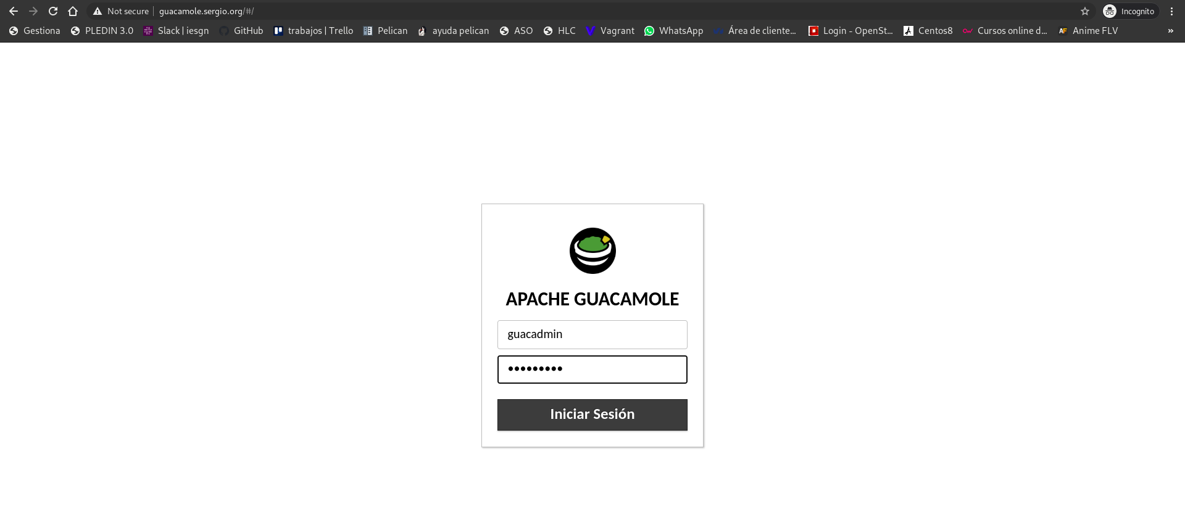Click the browser back arrow
1185x525 pixels.
coord(14,11)
